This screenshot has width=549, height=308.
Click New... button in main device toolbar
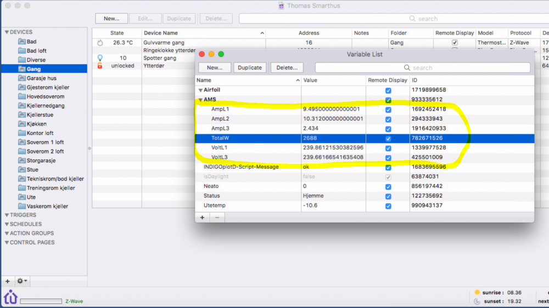point(111,19)
